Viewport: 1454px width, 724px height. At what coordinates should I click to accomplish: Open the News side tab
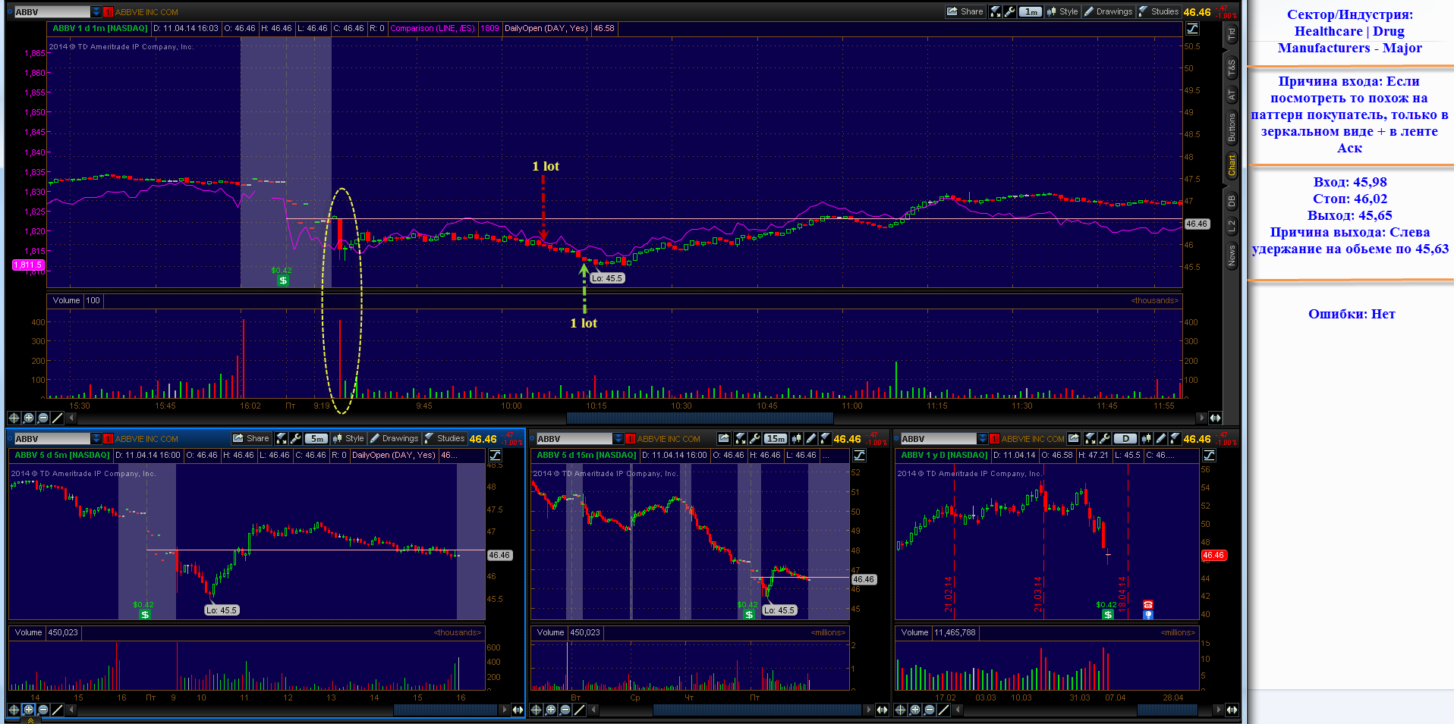1231,255
